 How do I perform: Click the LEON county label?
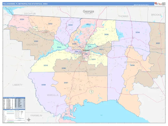point(92,70)
